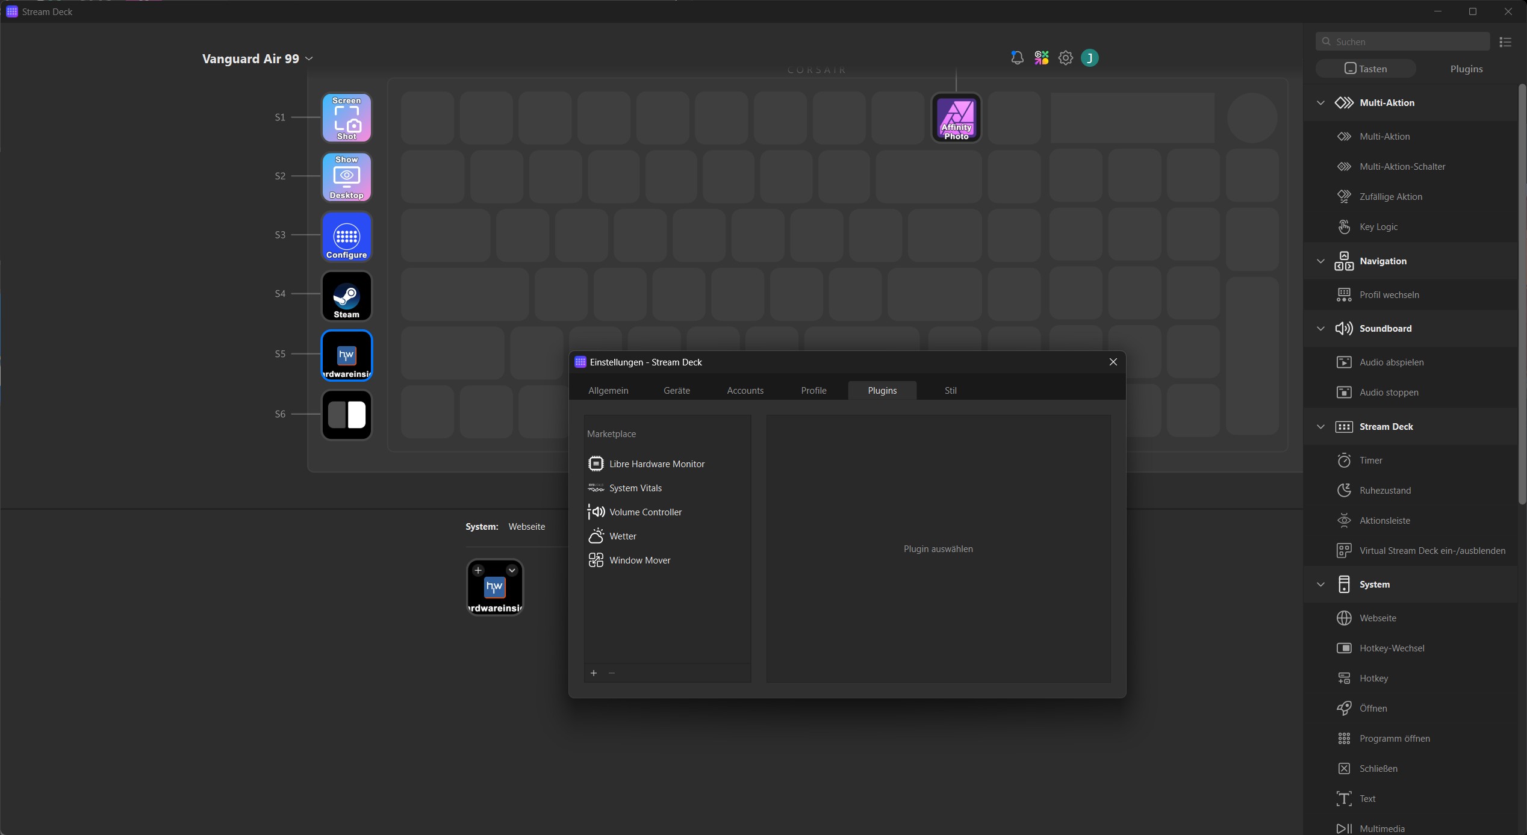
Task: Toggle the list view icon beside search
Action: pos(1505,42)
